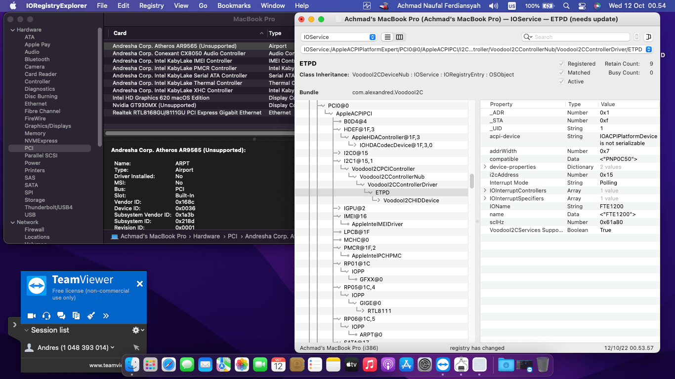The height and width of the screenshot is (379, 675).
Task: Click the remote cursor icon beside Andres
Action: [136, 347]
